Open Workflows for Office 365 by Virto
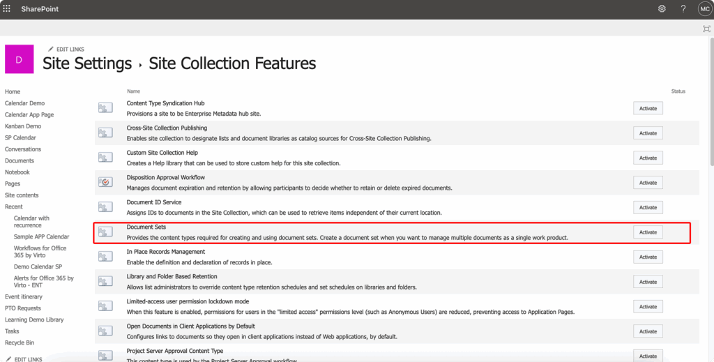The height and width of the screenshot is (362, 714). 40,252
